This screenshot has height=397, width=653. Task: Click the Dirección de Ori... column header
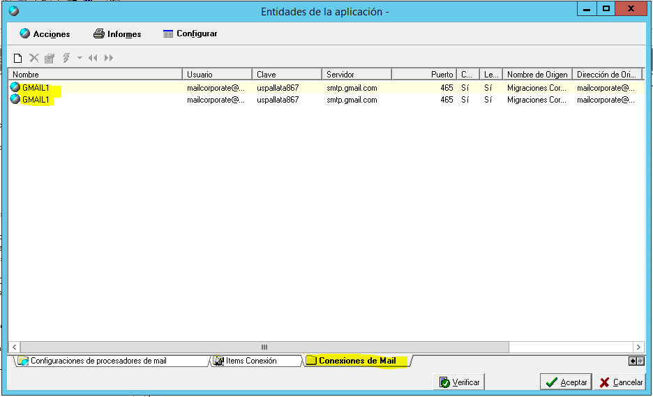pos(608,74)
